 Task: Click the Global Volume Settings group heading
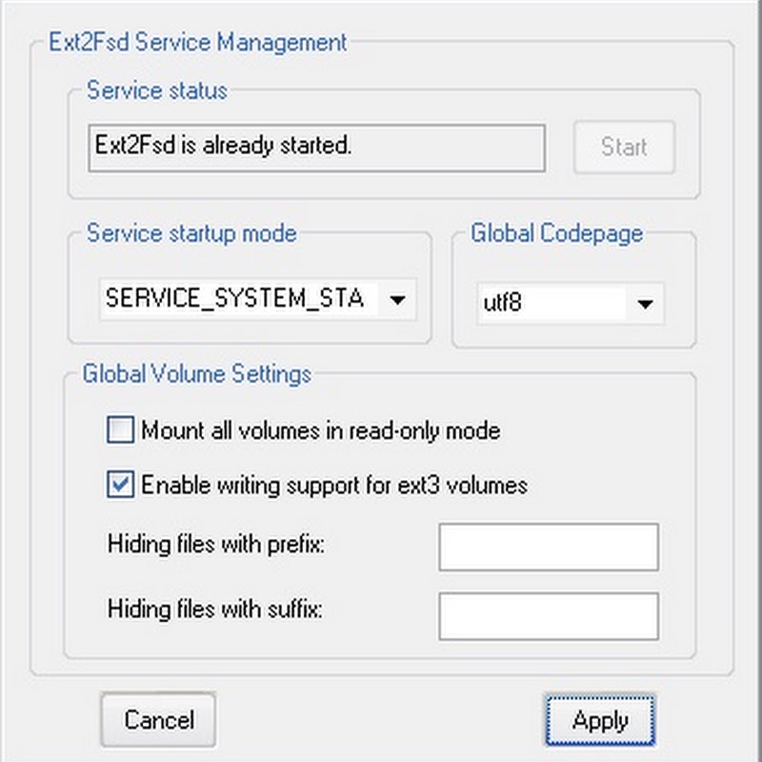point(197,373)
